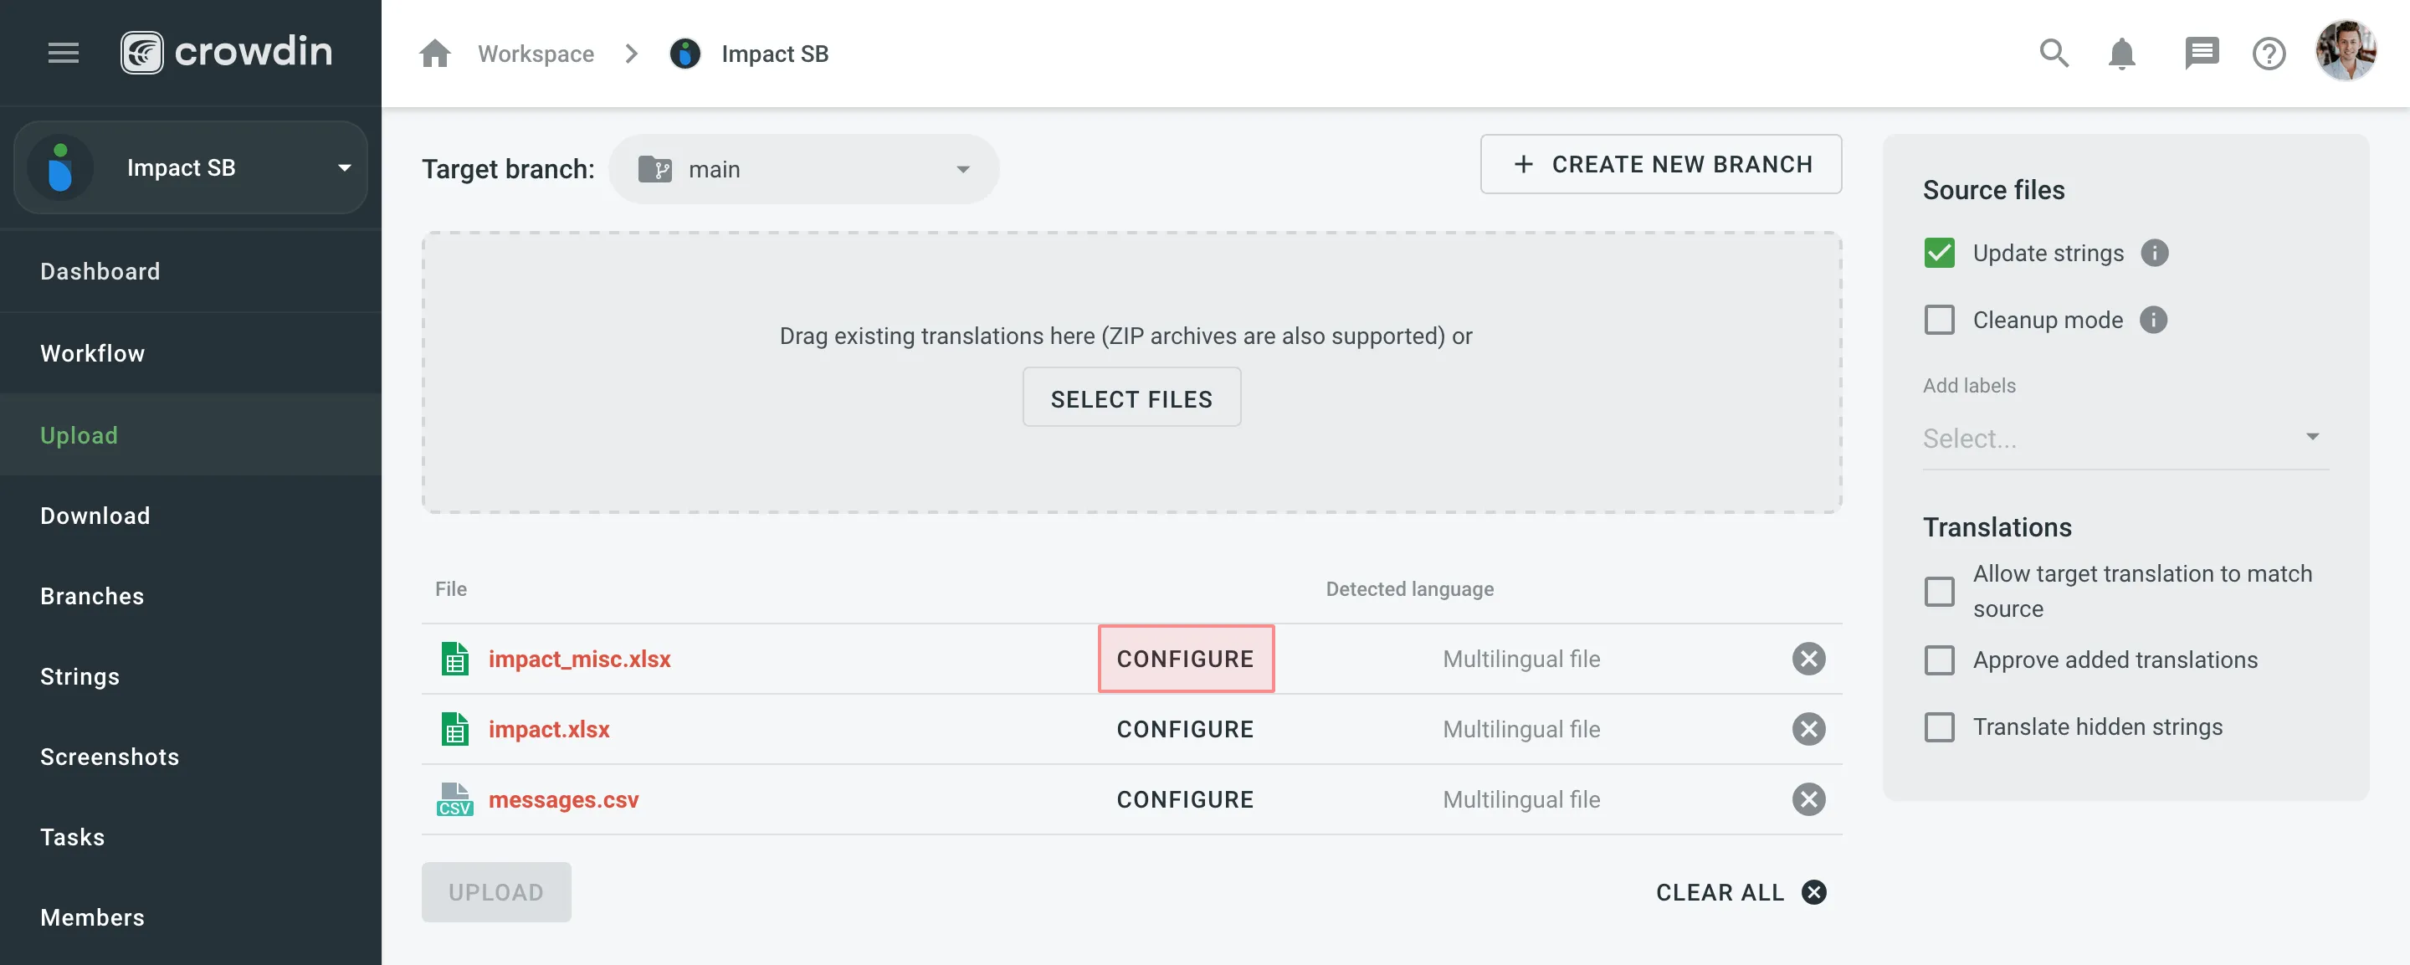Viewport: 2410px width, 965px height.
Task: Click the Crowdin logo
Action: (x=227, y=52)
